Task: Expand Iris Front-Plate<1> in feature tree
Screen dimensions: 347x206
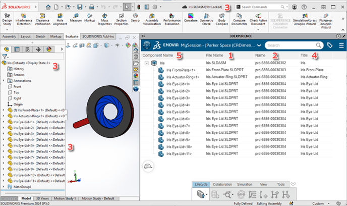Action: pos(4,110)
